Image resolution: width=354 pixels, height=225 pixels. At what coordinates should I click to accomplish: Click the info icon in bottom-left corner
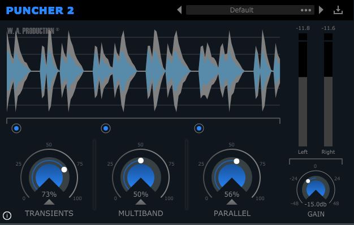click(x=7, y=215)
